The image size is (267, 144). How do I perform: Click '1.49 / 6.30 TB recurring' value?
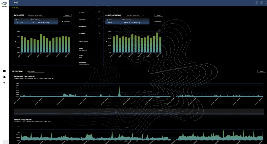131,22
